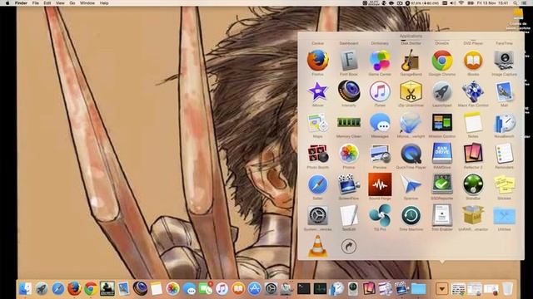Launch NovaBench from the Applications stack
533x299 pixels.
pos(504,123)
